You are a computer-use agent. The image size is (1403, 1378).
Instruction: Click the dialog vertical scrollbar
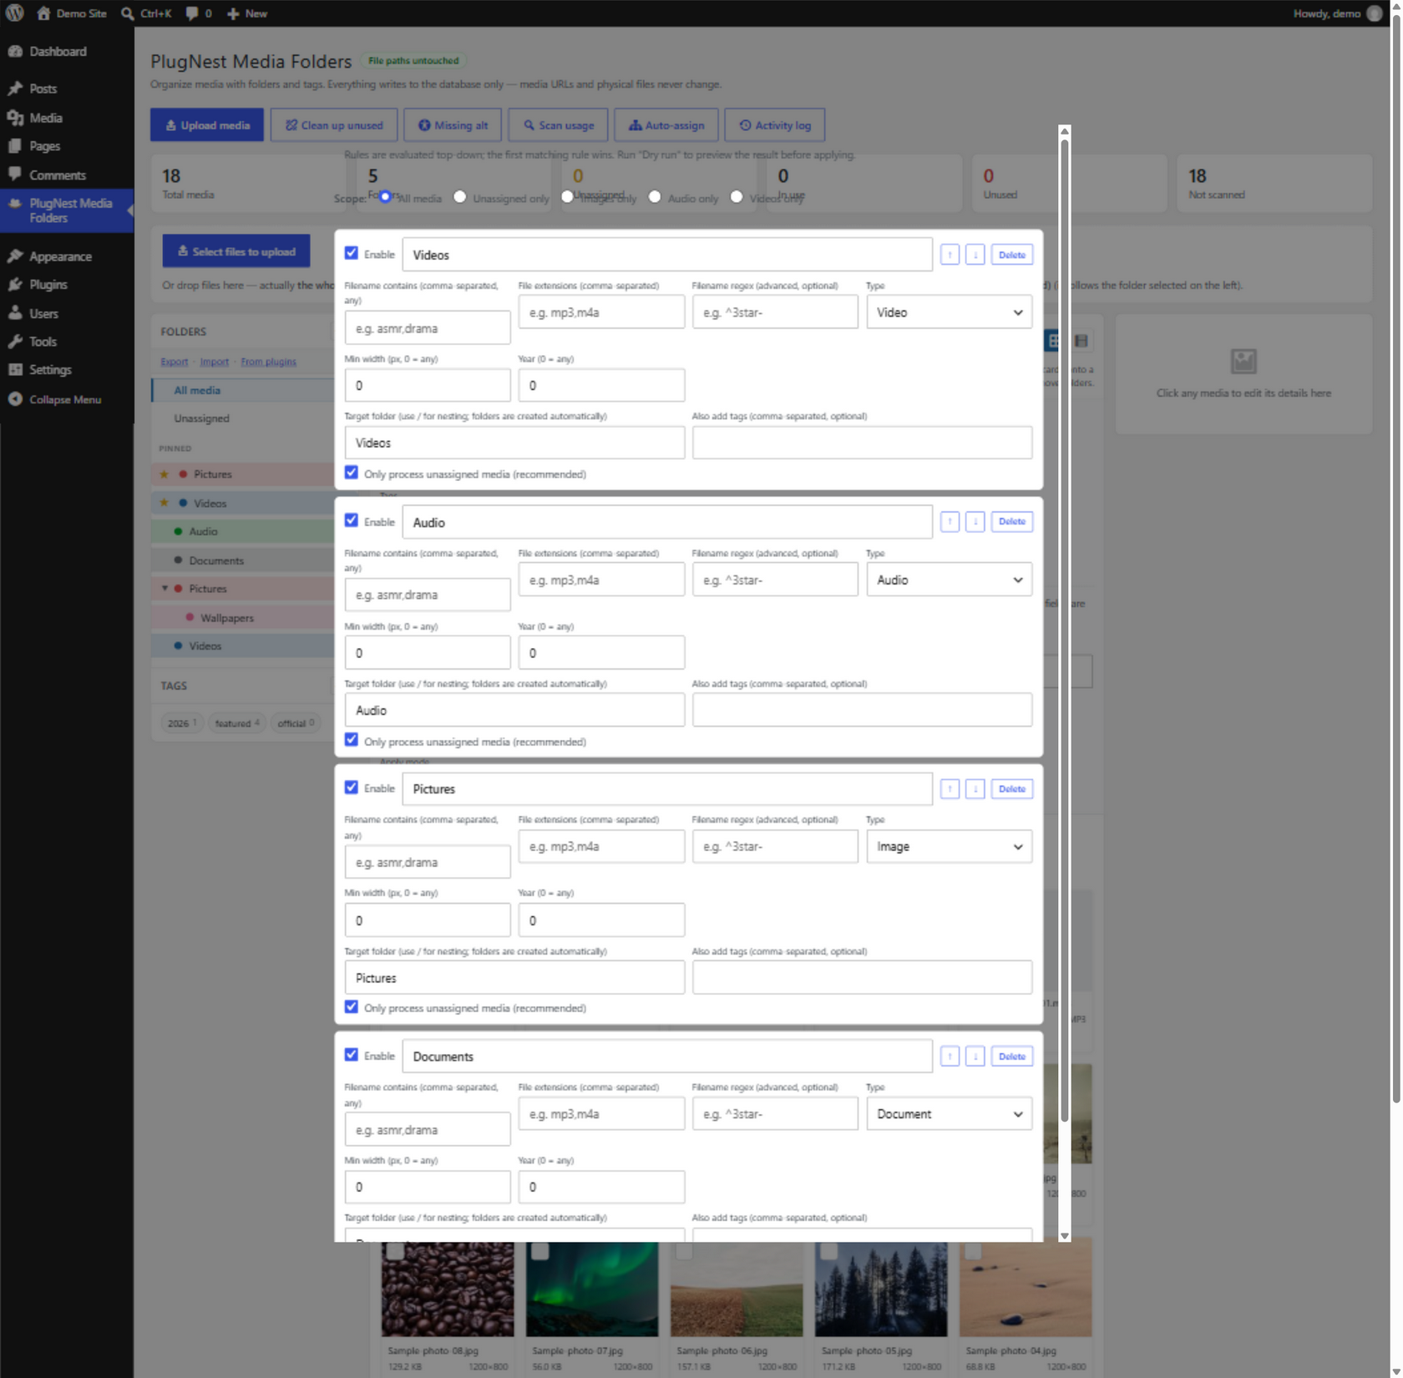pos(1064,632)
